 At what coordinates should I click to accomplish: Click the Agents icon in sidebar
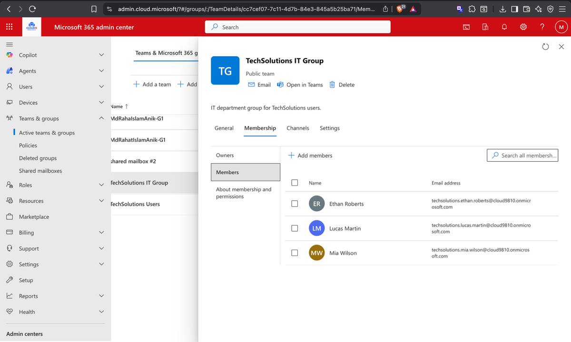pos(10,71)
